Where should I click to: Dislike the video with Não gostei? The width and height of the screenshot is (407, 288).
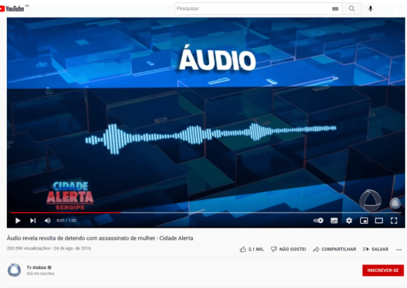[288, 249]
